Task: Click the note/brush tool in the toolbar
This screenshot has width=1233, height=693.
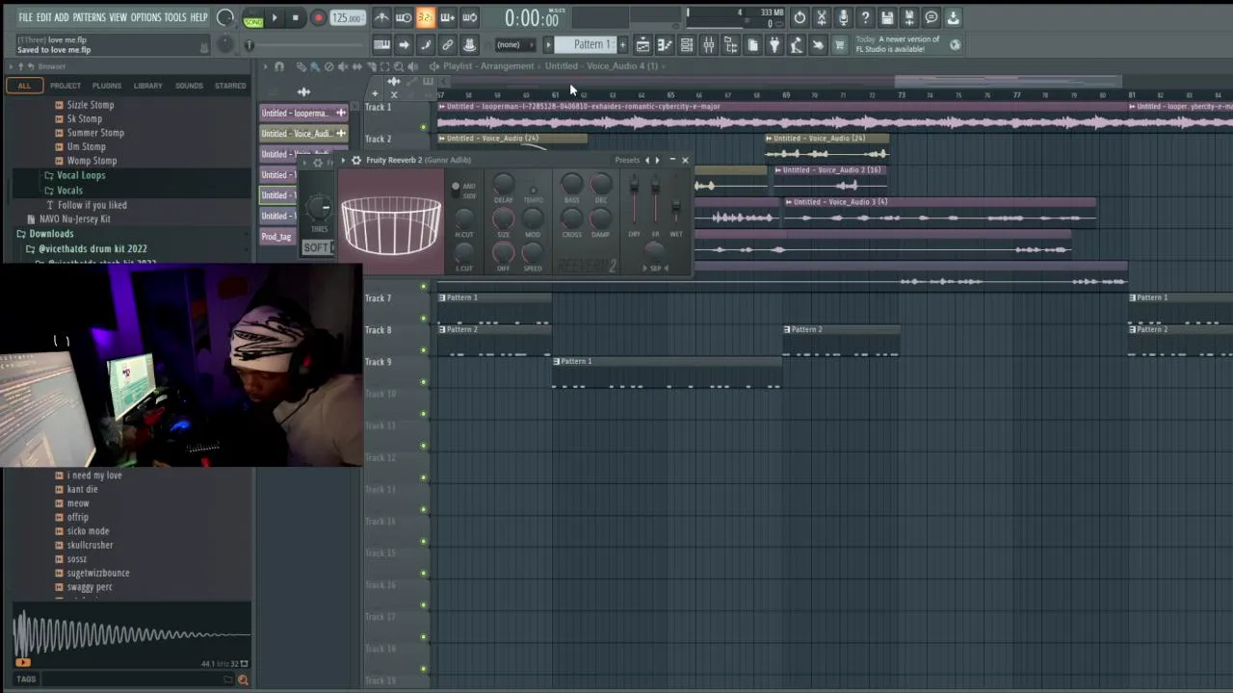Action: click(x=426, y=44)
